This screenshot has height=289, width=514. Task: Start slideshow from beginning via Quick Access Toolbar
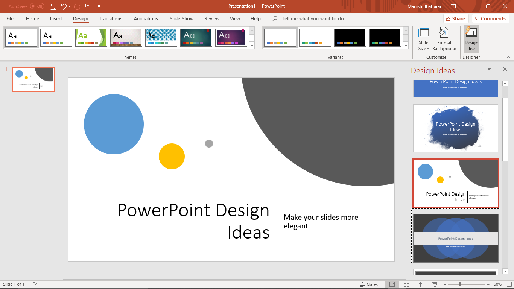(88, 6)
